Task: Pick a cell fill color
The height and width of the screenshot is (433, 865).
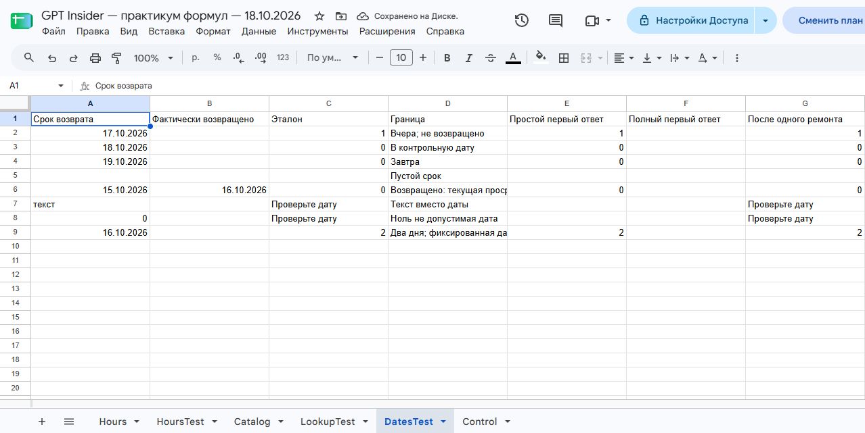Action: pyautogui.click(x=540, y=58)
